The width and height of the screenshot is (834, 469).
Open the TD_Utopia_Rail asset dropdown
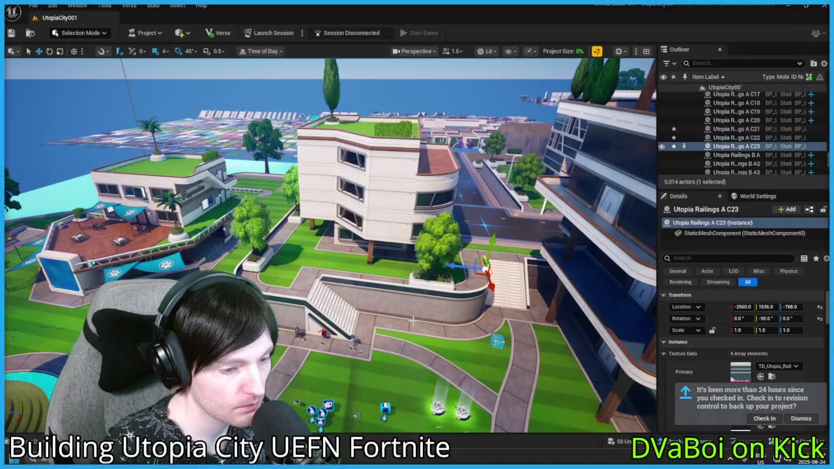778,366
